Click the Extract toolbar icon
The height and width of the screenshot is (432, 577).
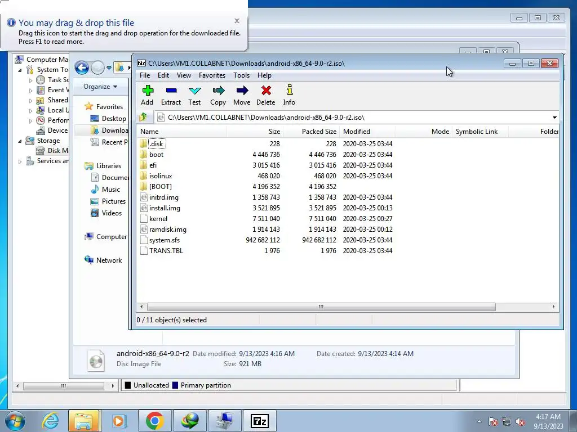coord(171,95)
